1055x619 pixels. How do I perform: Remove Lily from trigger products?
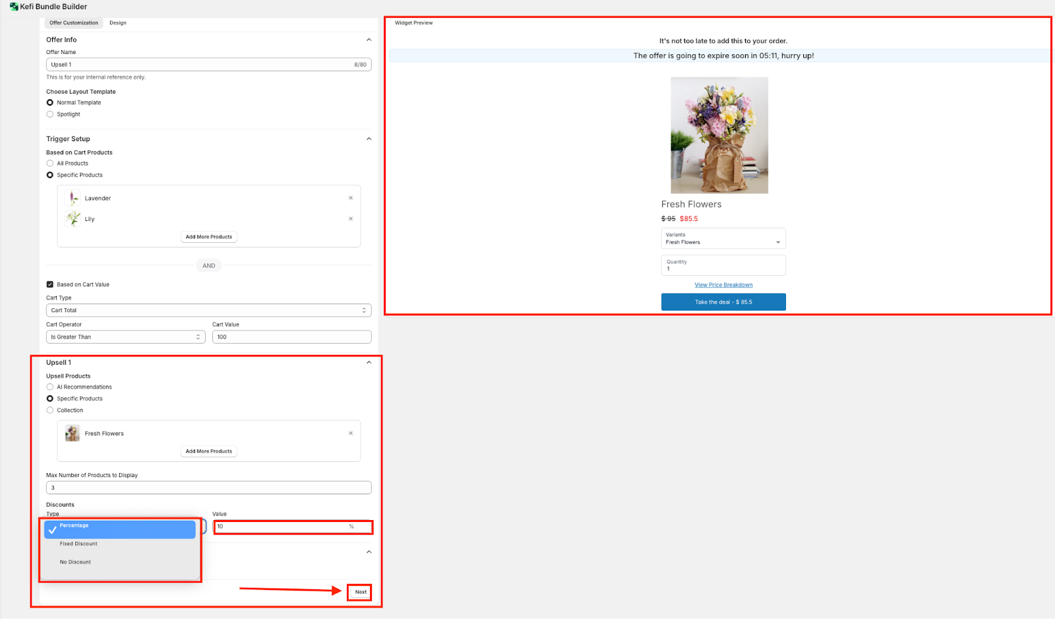[x=351, y=219]
